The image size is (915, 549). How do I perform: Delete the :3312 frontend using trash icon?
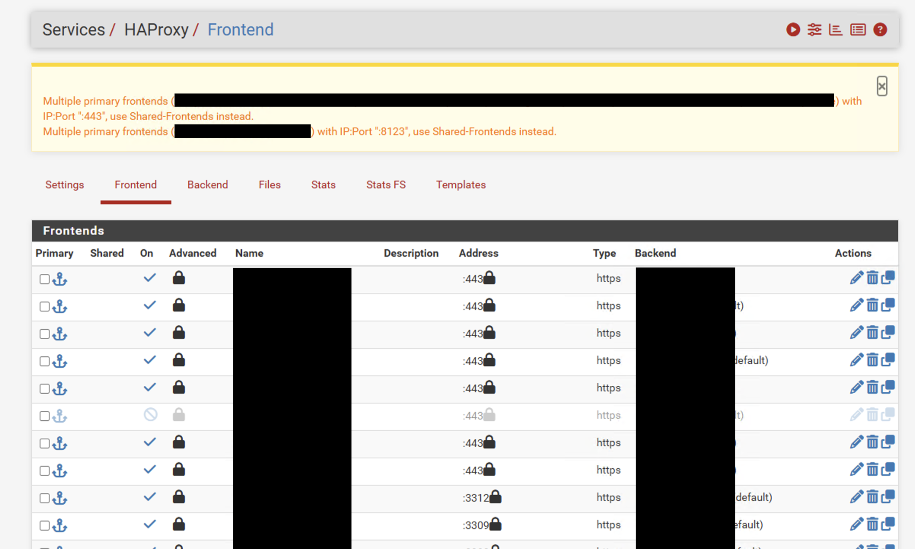coord(872,497)
